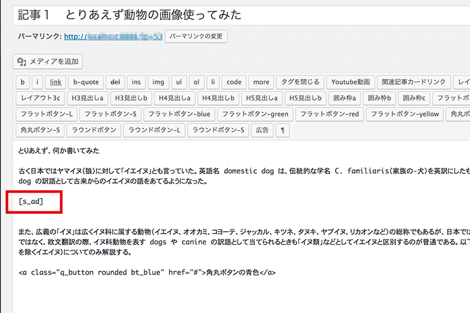Screen dimensions: 470x313
Task: Insert an ad with the 広告 button
Action: [262, 130]
